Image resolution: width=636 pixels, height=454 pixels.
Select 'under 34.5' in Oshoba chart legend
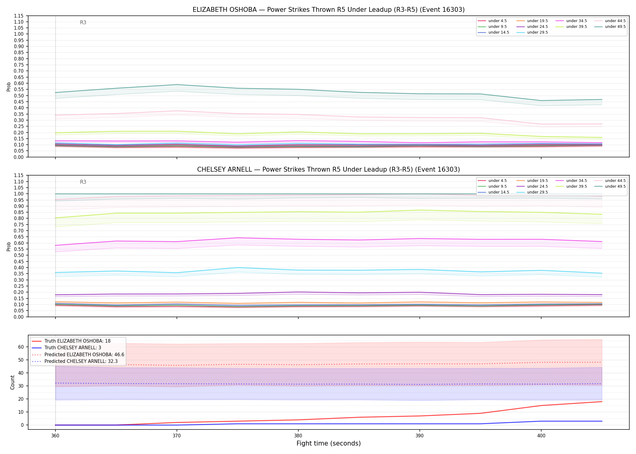[571, 21]
